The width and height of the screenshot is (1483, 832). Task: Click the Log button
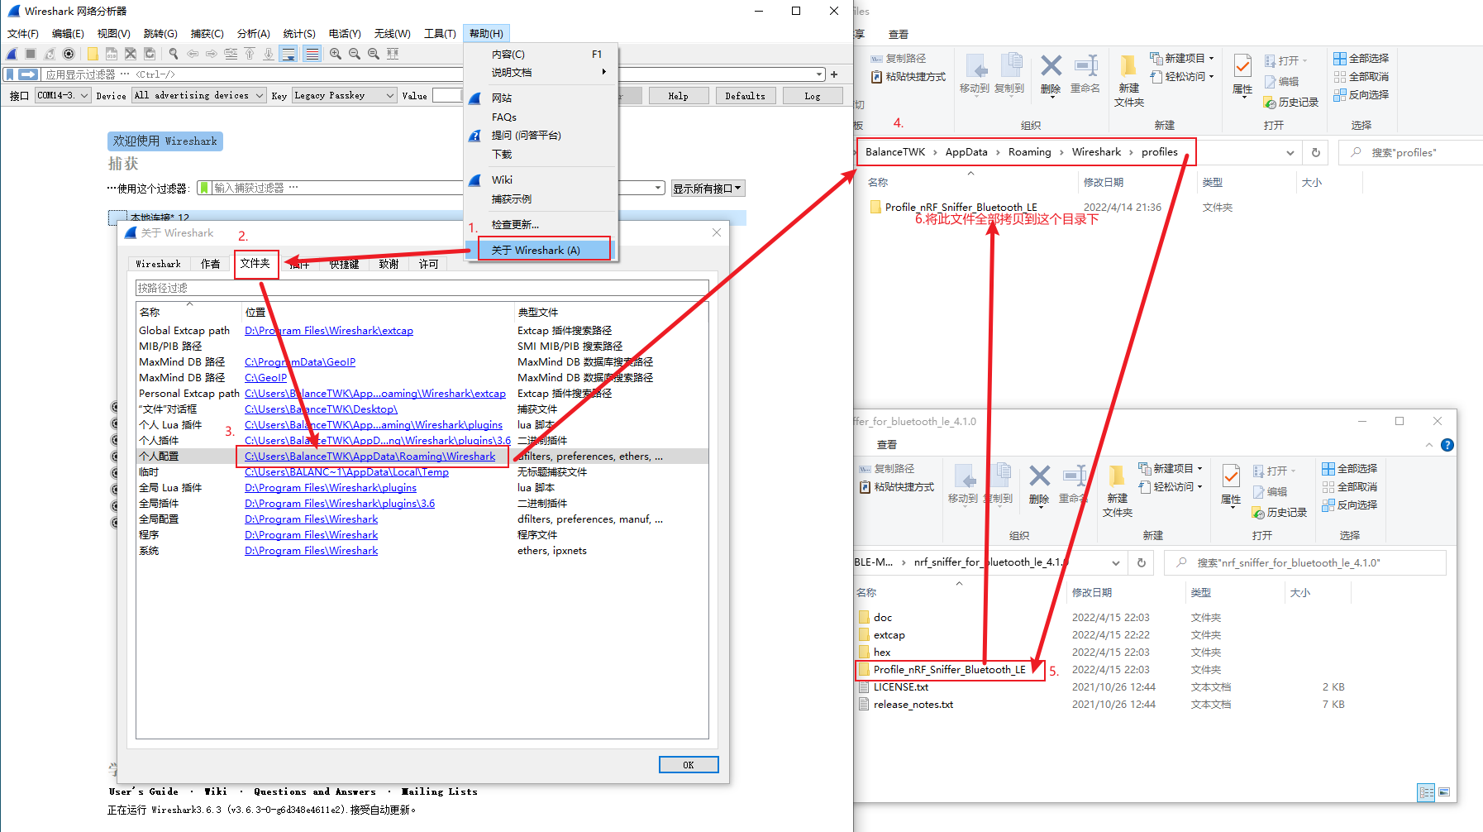(x=813, y=96)
